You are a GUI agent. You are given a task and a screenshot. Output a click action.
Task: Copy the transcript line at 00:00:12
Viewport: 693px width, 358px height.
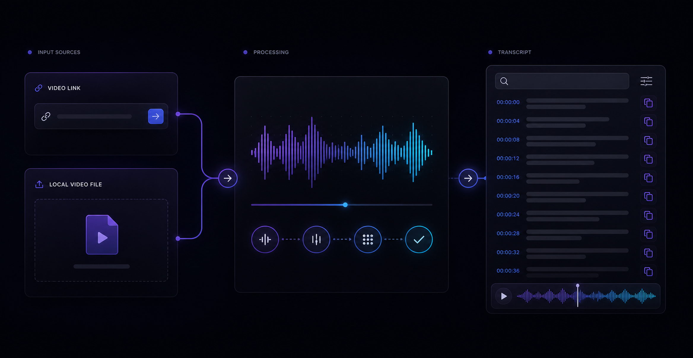tap(648, 159)
